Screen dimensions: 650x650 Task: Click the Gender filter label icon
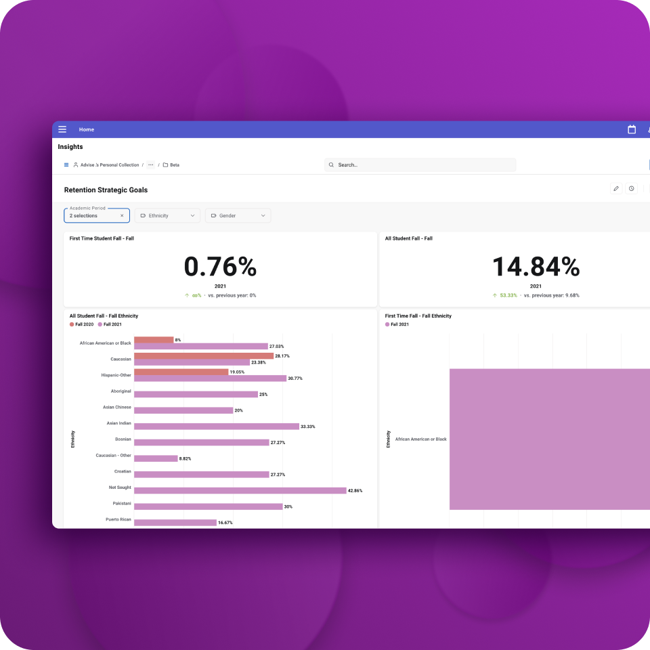click(x=213, y=215)
